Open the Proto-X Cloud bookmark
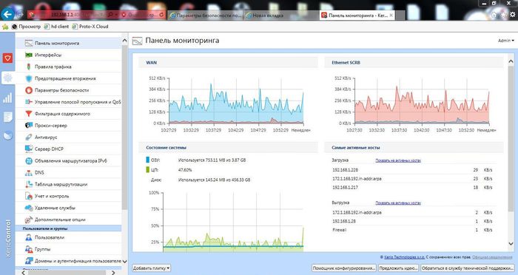Image resolution: width=518 pixels, height=275 pixels. click(90, 27)
